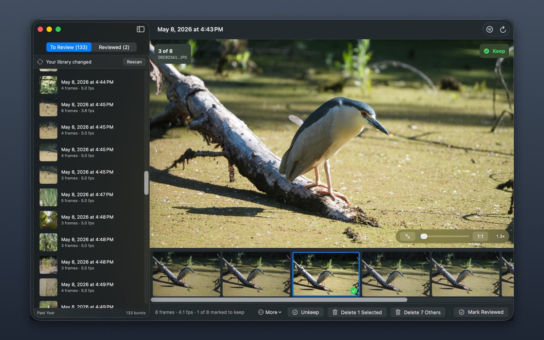Screen dimensions: 544x340
Task: Click the DSC02361.JPG filename label
Action: pyautogui.click(x=172, y=57)
